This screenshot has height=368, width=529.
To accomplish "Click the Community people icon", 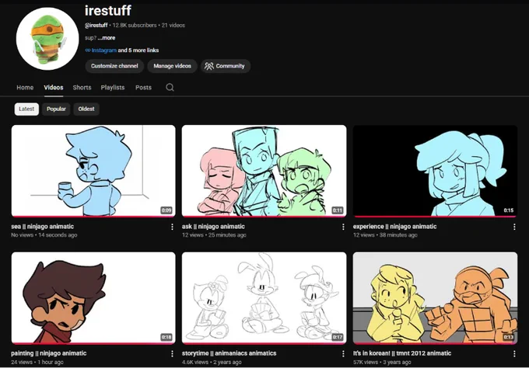I will click(209, 66).
